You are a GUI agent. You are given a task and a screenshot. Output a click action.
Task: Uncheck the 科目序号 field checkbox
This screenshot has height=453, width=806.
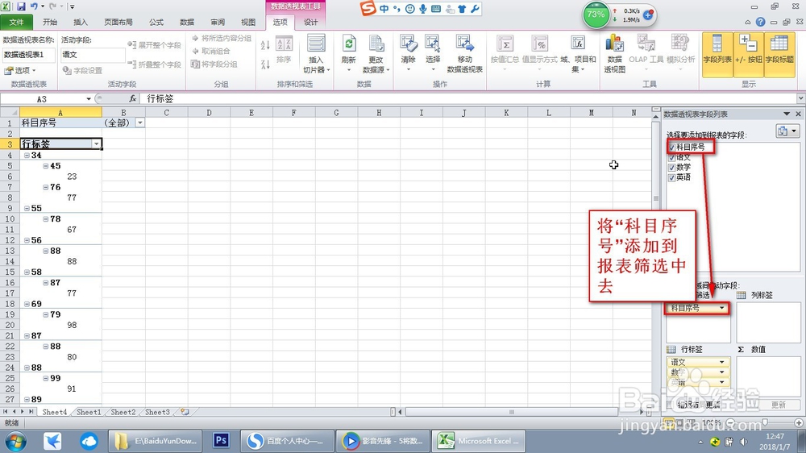coord(671,147)
